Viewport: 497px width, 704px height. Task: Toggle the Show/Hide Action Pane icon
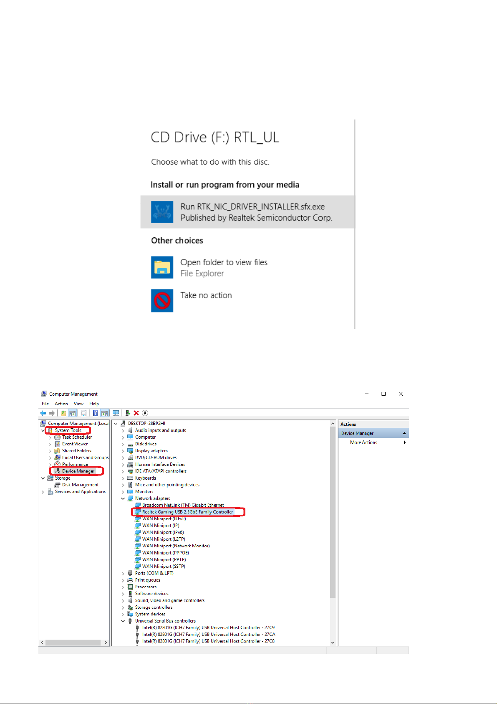coord(104,413)
